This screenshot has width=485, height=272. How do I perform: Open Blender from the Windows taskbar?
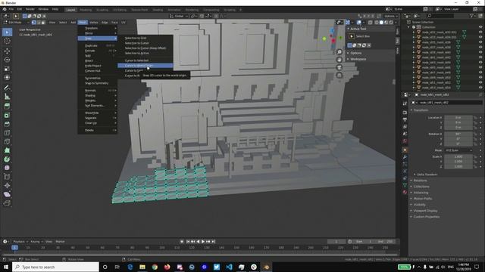click(x=266, y=267)
